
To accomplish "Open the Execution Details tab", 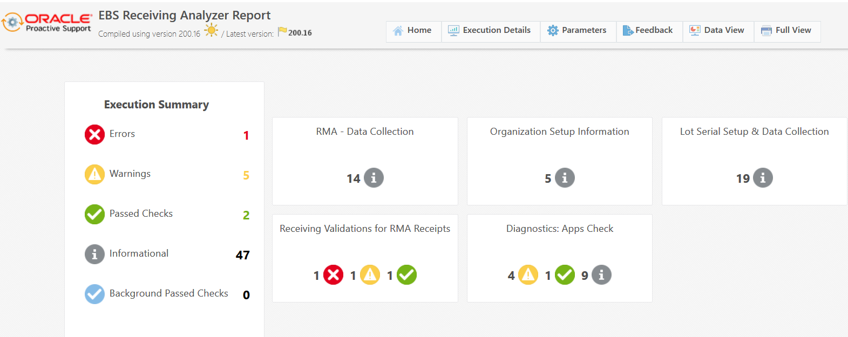I will point(490,31).
